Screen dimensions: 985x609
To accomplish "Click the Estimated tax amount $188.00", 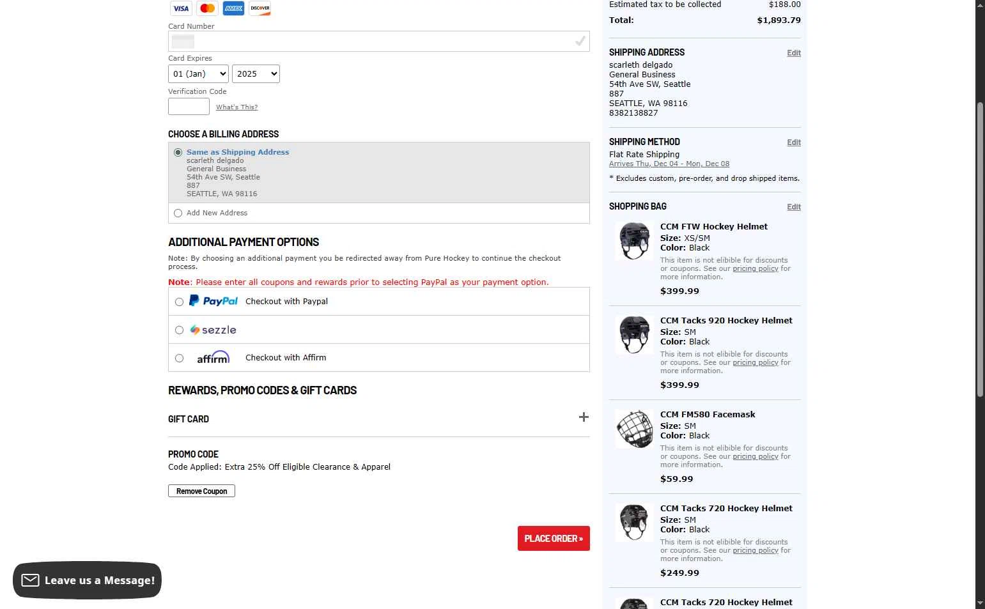I will [x=784, y=4].
